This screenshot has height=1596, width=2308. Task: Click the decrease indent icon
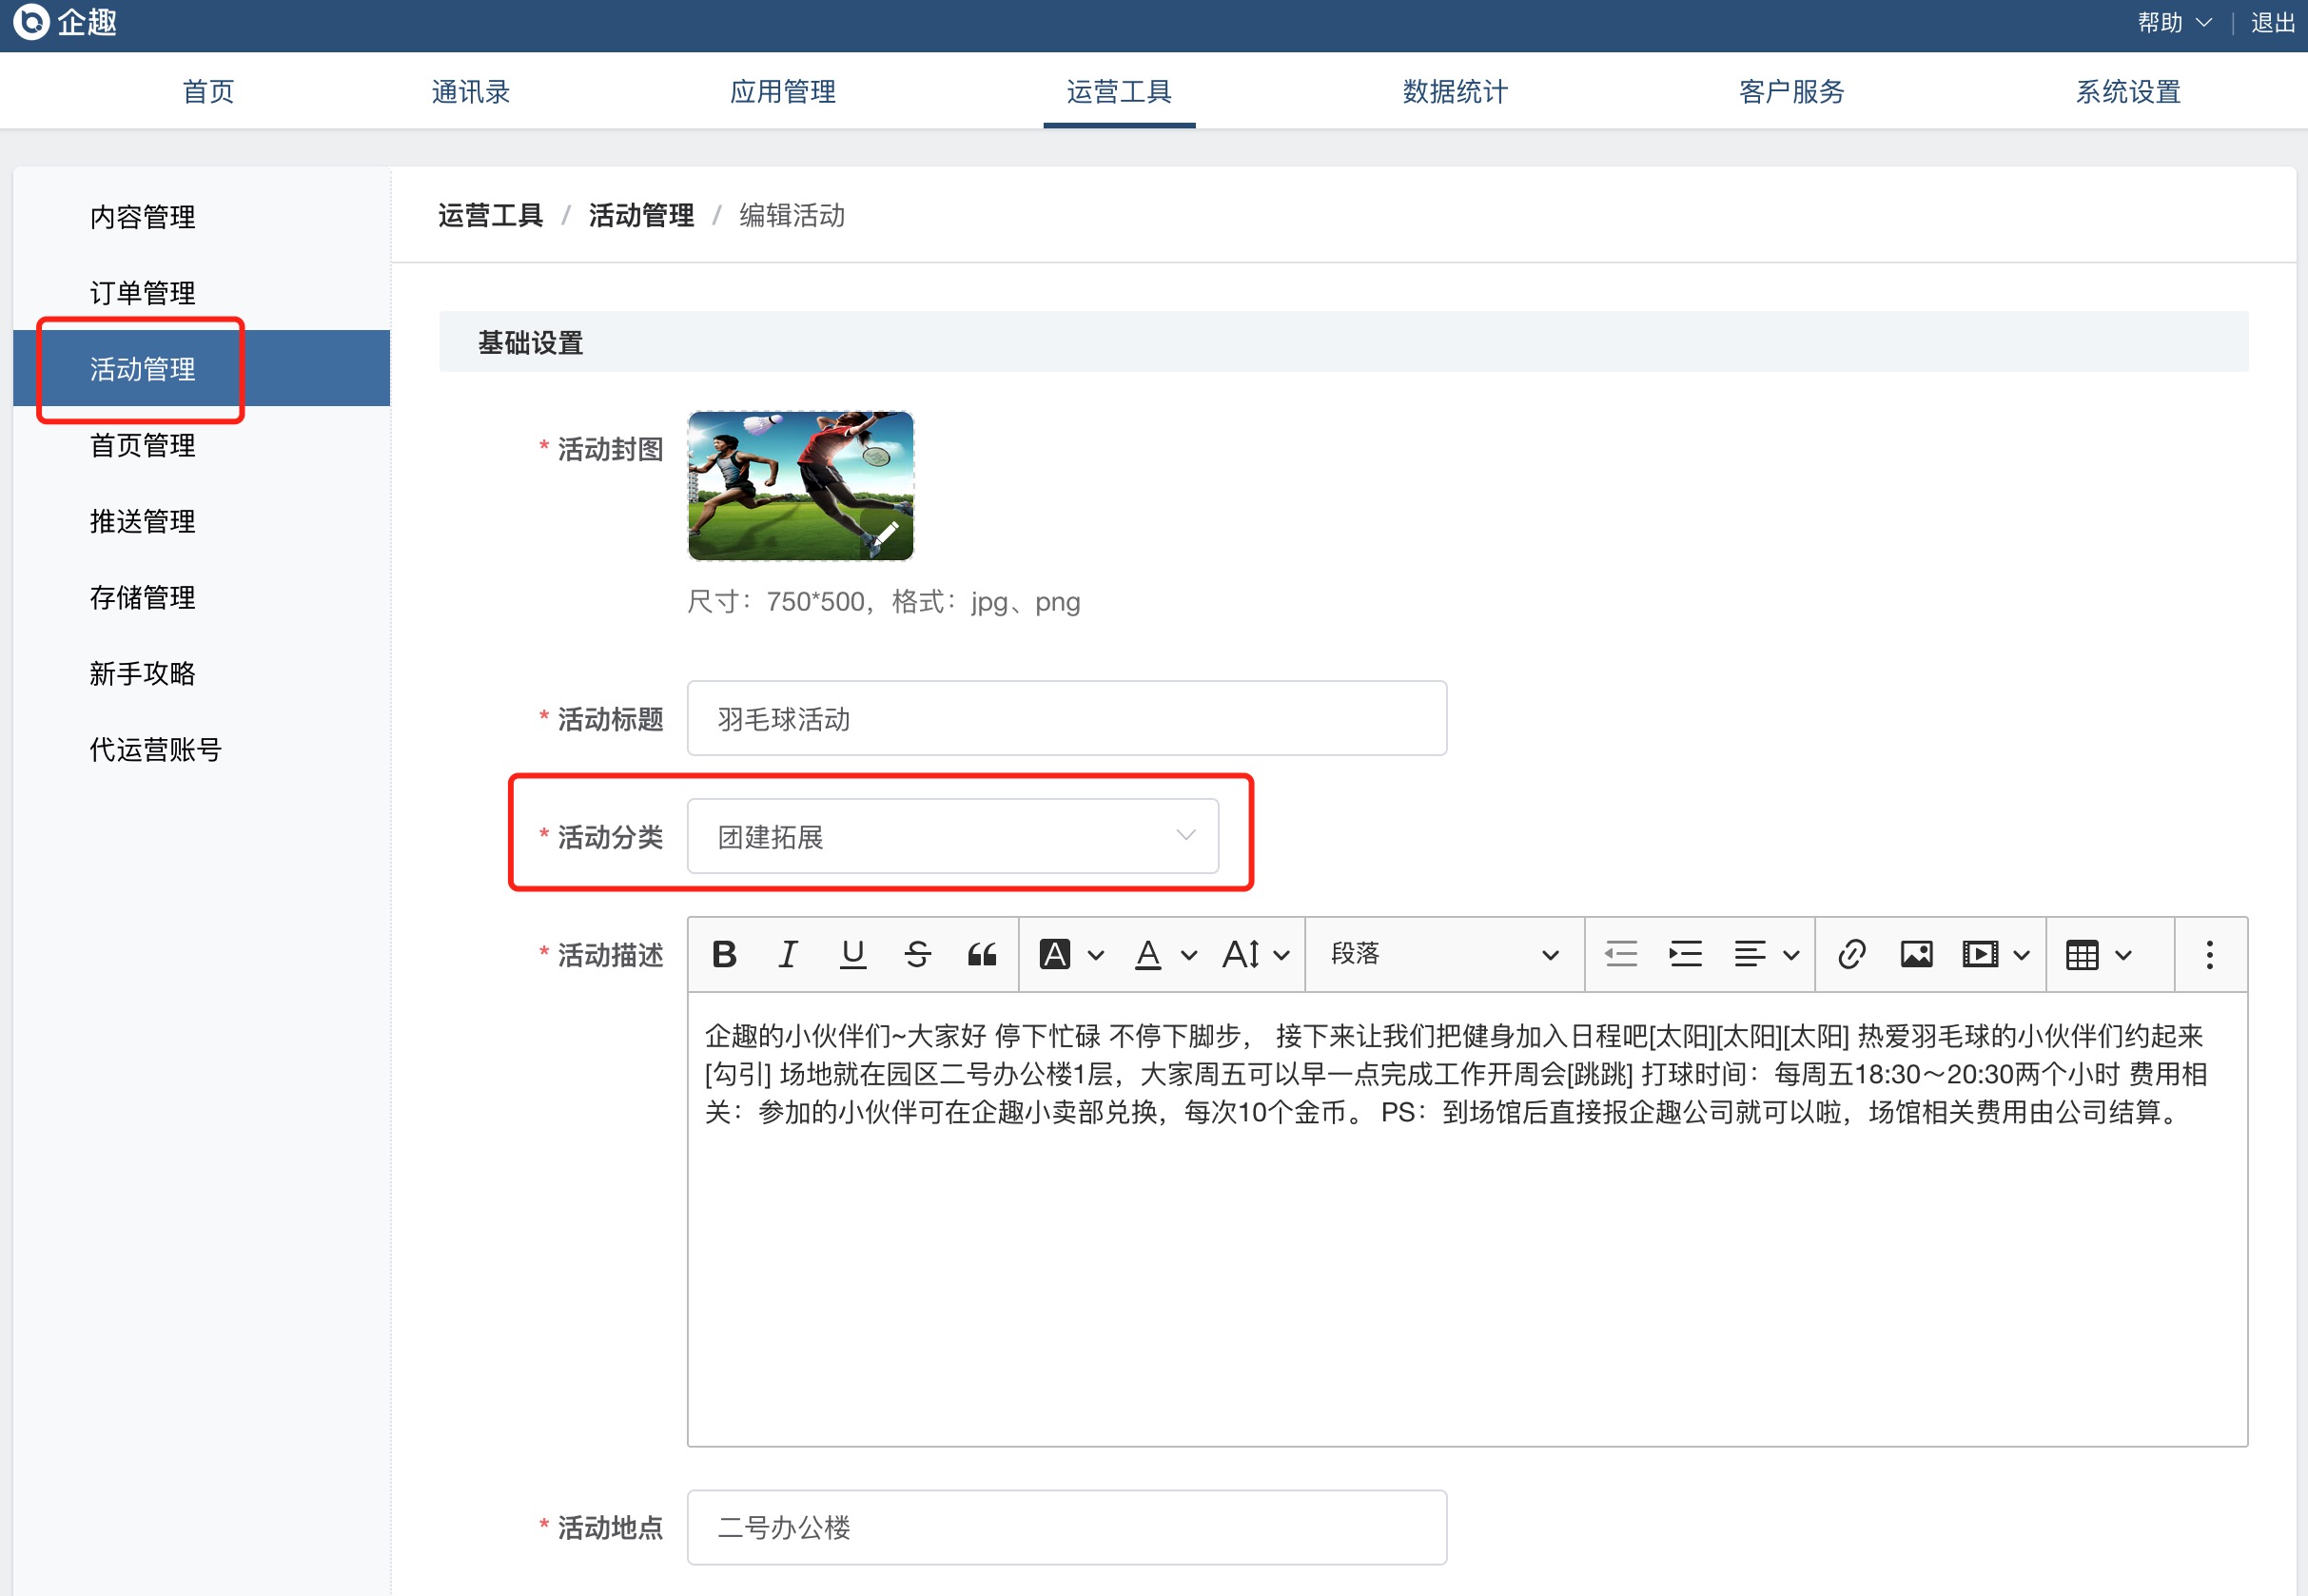click(x=1620, y=954)
